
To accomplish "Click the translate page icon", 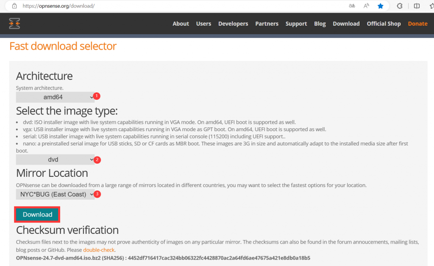I will pyautogui.click(x=352, y=6).
